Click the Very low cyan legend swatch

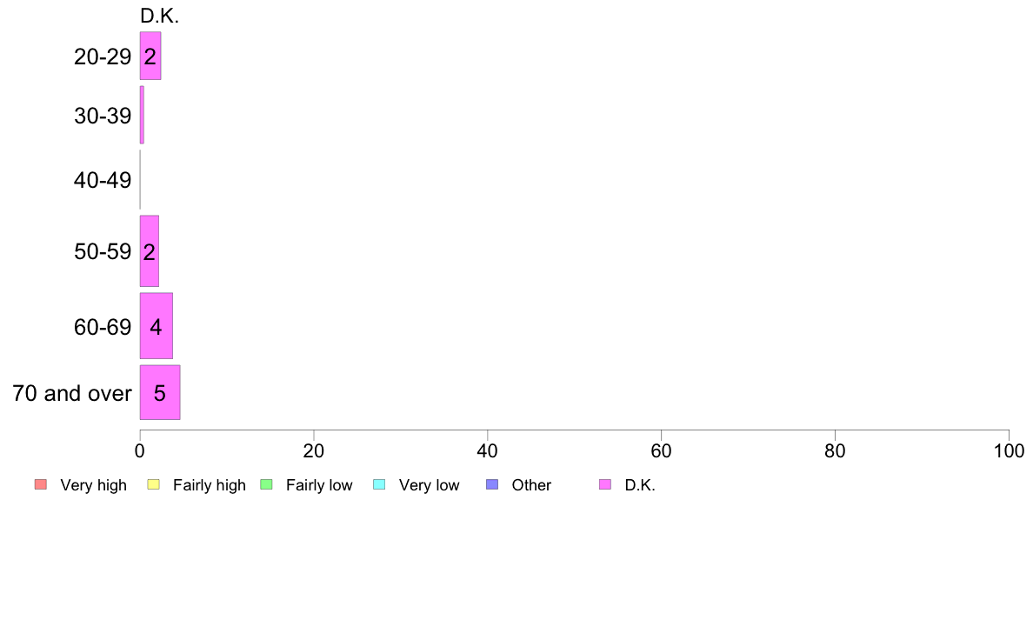pyautogui.click(x=379, y=484)
